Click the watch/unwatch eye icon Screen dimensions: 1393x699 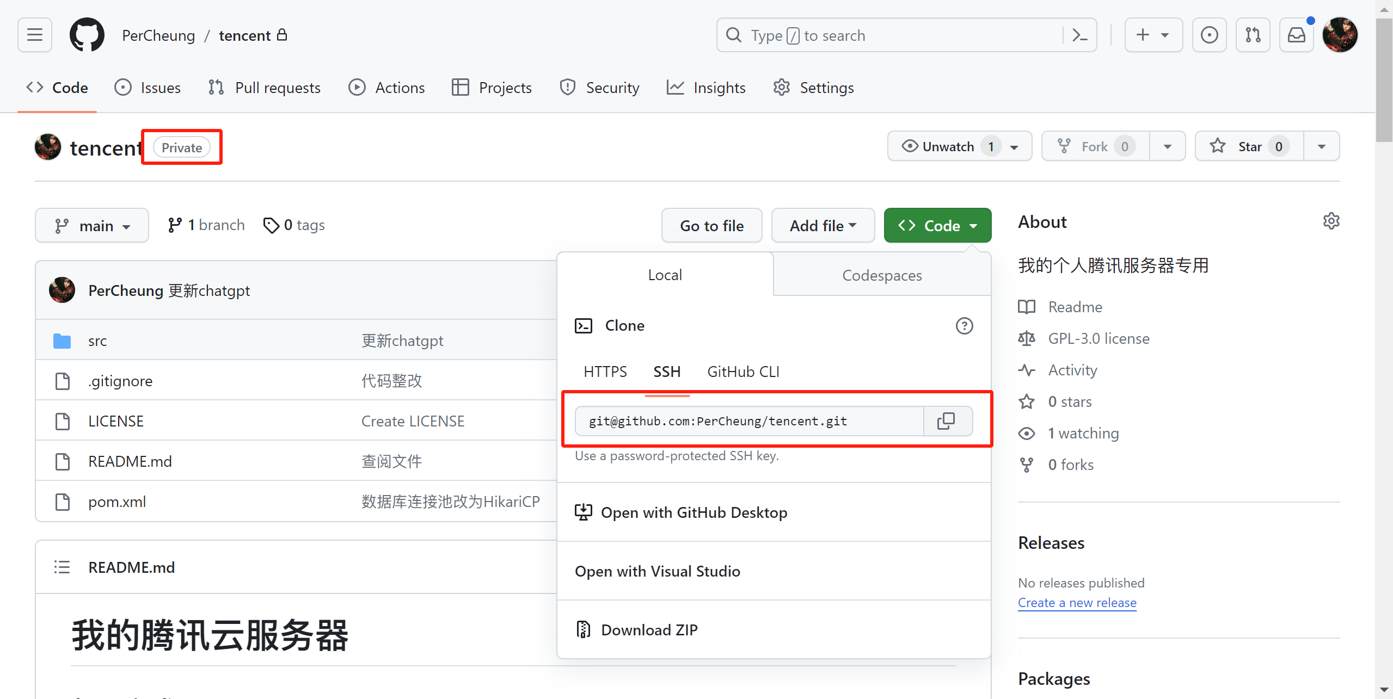tap(909, 147)
